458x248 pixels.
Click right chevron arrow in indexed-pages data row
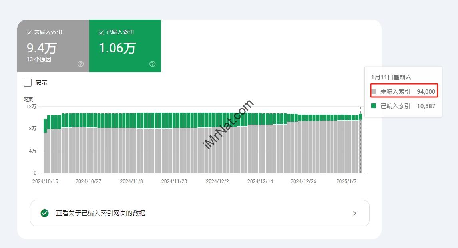(354, 213)
